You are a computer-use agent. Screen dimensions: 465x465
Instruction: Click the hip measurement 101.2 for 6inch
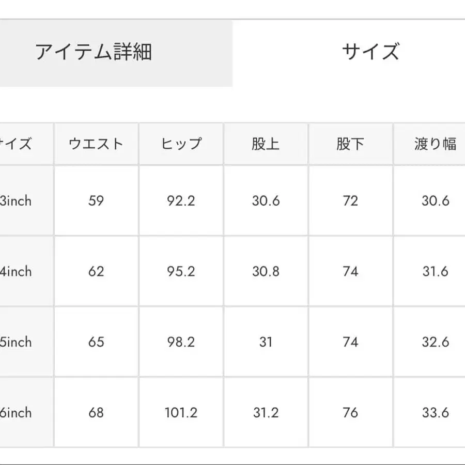point(181,413)
